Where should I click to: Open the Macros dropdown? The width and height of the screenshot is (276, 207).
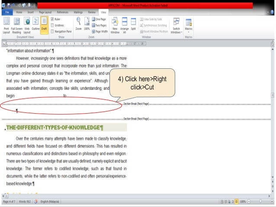click(x=189, y=25)
